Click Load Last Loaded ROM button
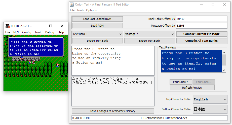The image size is (232, 125). (x=97, y=19)
